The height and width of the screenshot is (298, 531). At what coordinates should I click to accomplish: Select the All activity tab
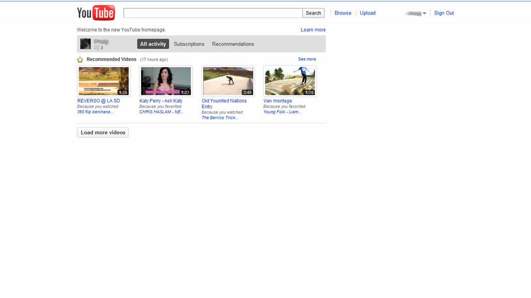(153, 44)
